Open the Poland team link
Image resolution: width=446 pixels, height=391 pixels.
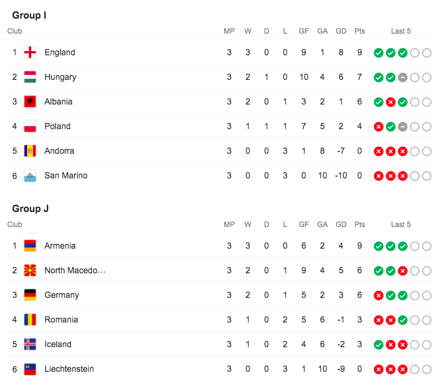point(57,126)
